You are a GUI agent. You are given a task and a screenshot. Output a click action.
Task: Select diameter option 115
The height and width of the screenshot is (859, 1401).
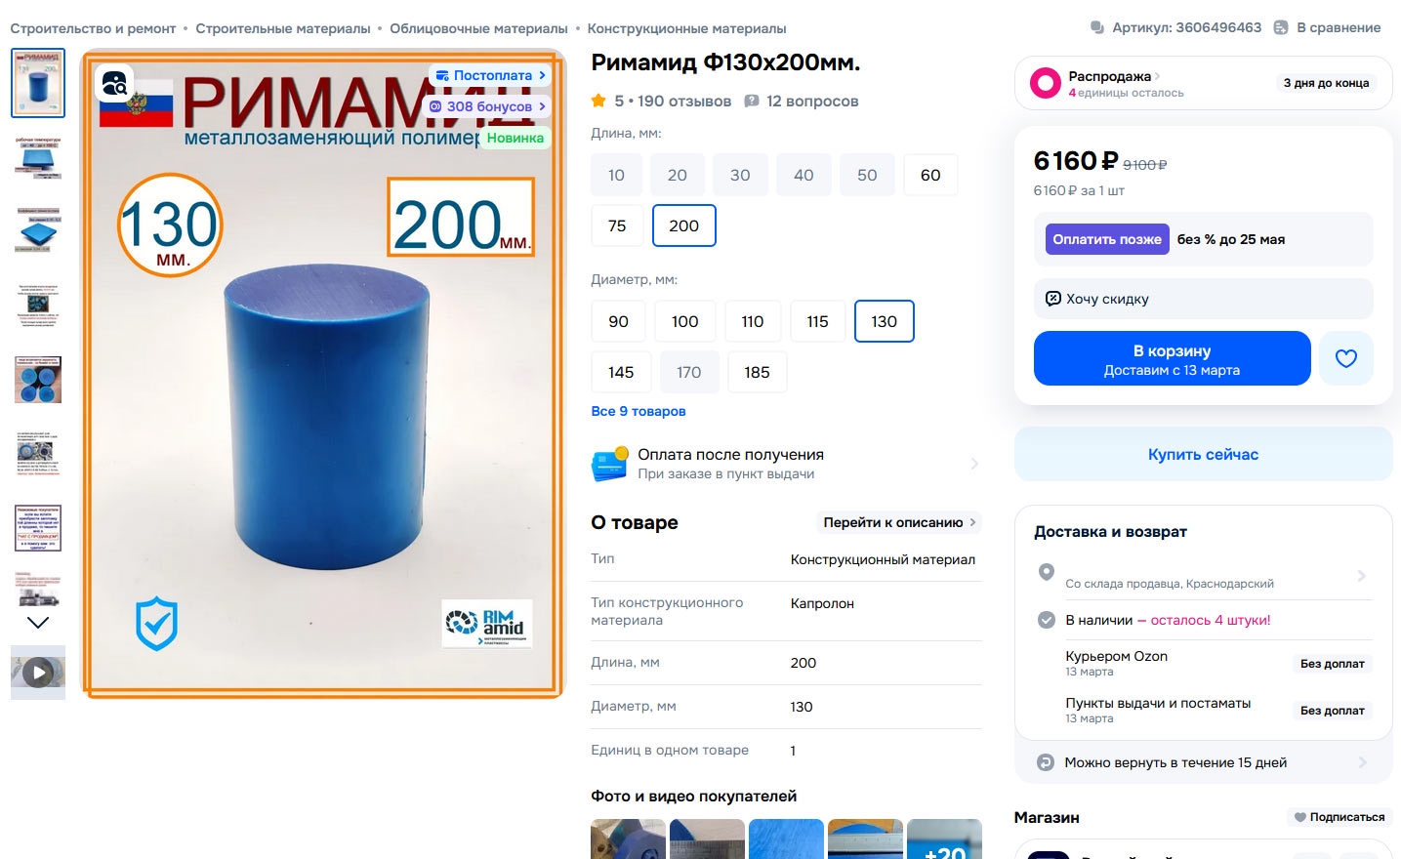[x=817, y=321]
